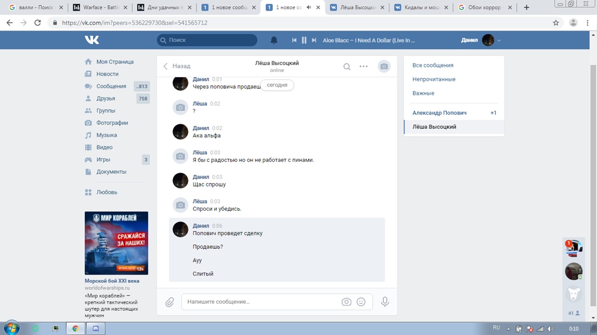Open the notifications bell
Screen dimensions: 597x335
(274, 40)
